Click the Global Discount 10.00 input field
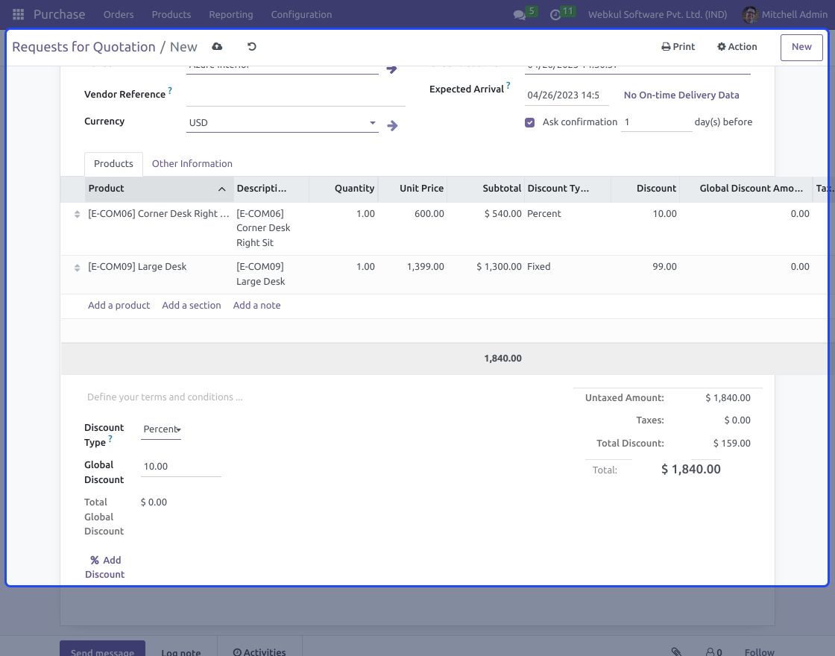This screenshot has width=835, height=656. click(180, 467)
